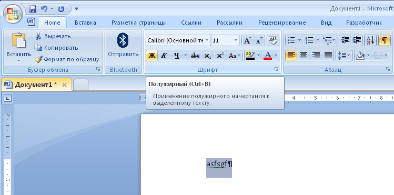Click the tab stop selector L
The image size is (394, 195).
point(8,99)
